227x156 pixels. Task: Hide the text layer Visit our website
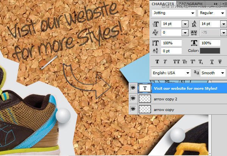coord(133,87)
